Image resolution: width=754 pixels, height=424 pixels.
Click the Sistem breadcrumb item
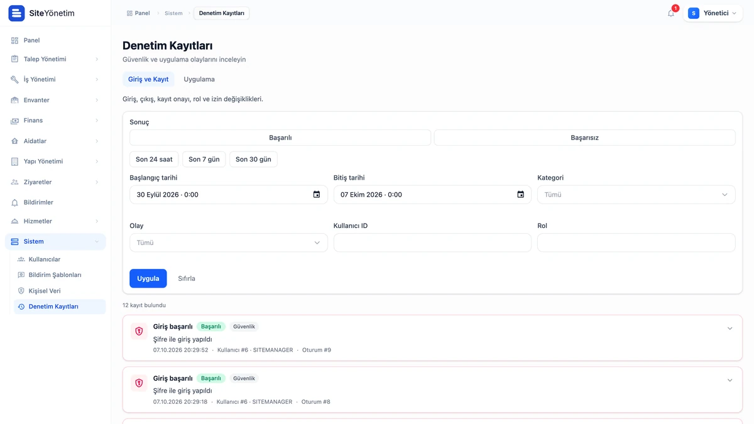coord(173,13)
